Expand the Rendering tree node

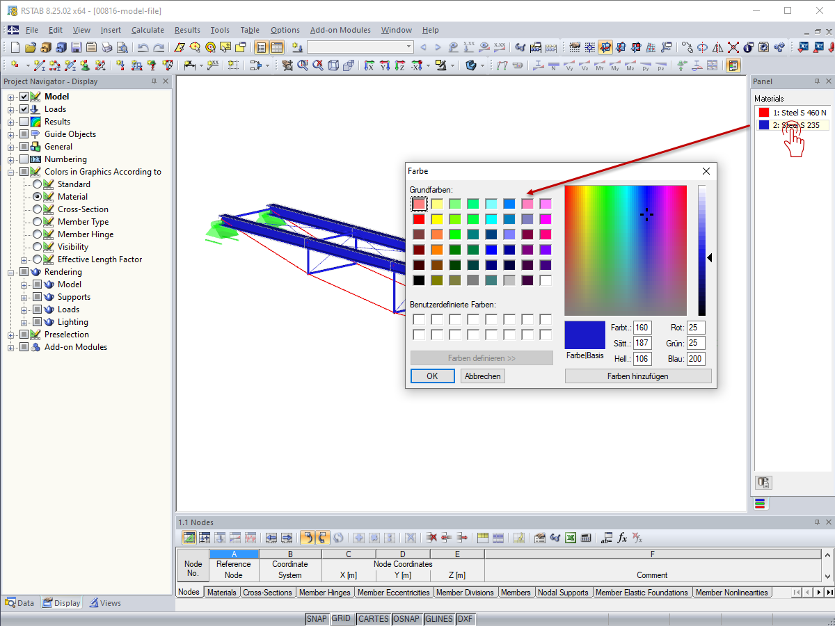coord(10,272)
